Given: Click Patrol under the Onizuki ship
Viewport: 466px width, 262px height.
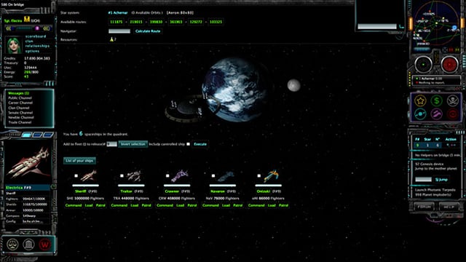Looking at the screenshot, I should (x=283, y=205).
